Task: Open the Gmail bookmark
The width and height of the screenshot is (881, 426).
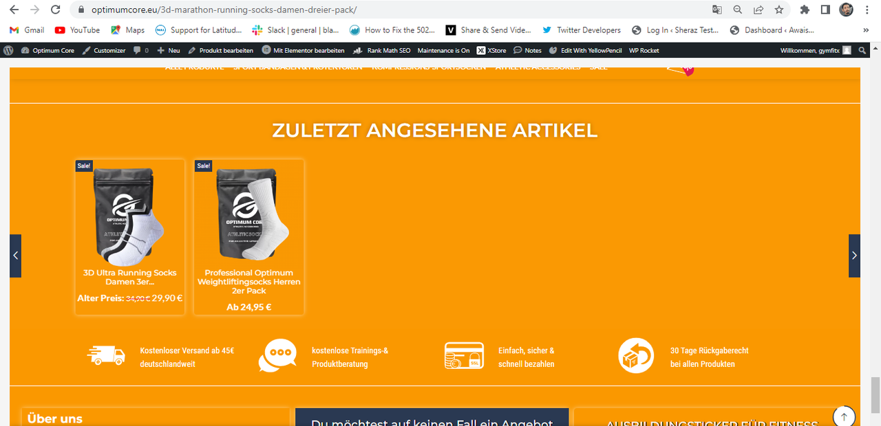Action: point(27,30)
